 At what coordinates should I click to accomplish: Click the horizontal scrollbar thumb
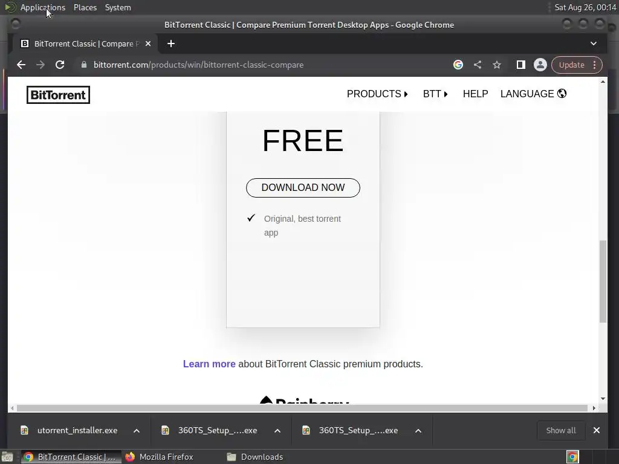click(x=302, y=408)
